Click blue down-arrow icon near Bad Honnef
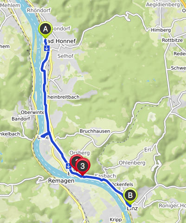This screenshot has width=186, height=223. click(x=47, y=48)
